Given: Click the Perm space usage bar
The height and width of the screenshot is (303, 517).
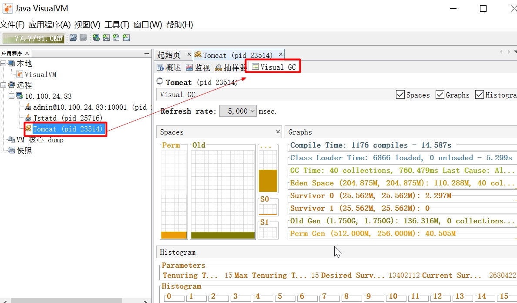Looking at the screenshot, I should (174, 235).
